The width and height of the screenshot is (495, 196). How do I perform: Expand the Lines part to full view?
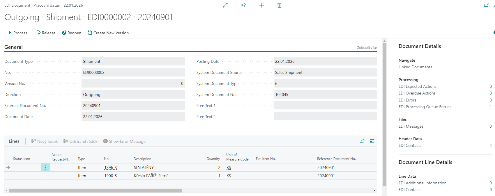[372, 141]
